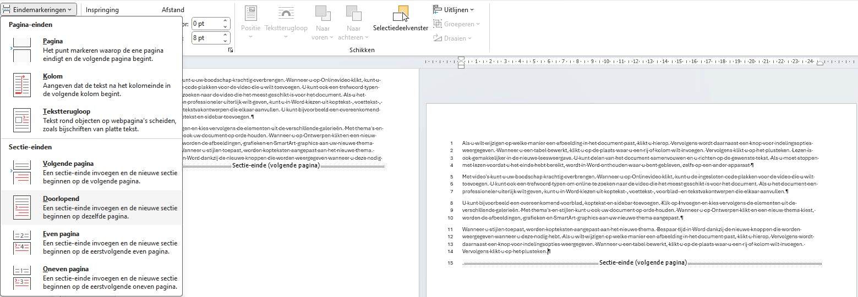This screenshot has height=297, width=858.
Task: Click the Sectie-einde marker on the left page
Action: coord(276,165)
